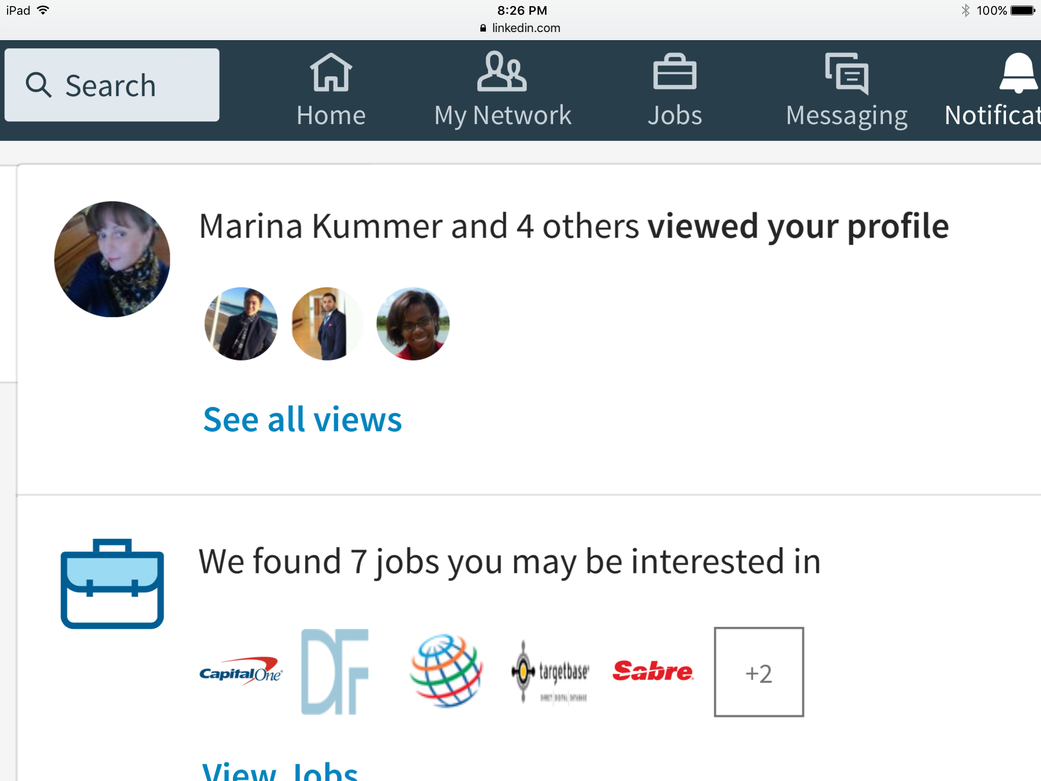Click the woman in red viewer photo

(x=413, y=324)
